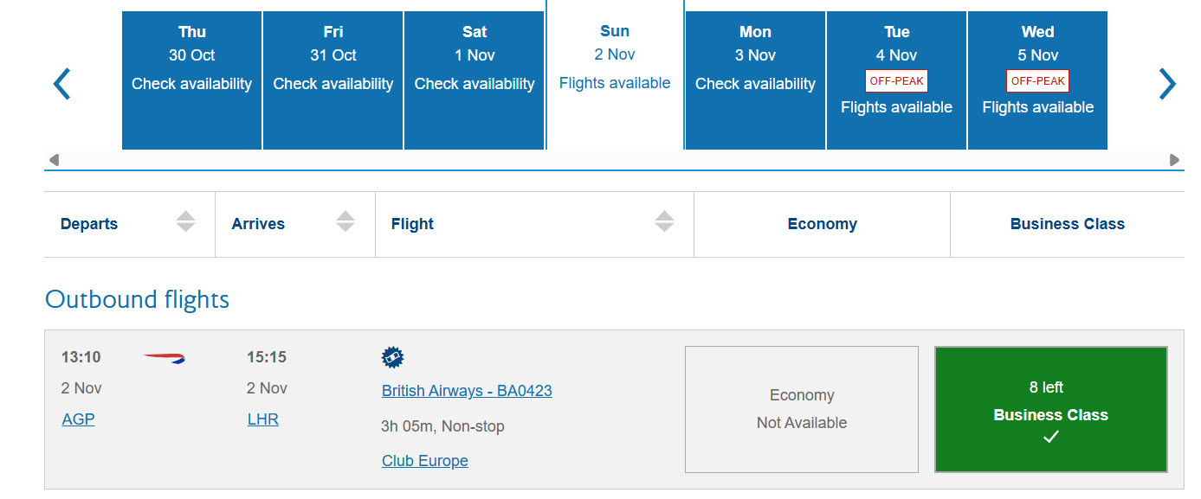Open the British Airways - BA0423 flight link

pos(466,390)
